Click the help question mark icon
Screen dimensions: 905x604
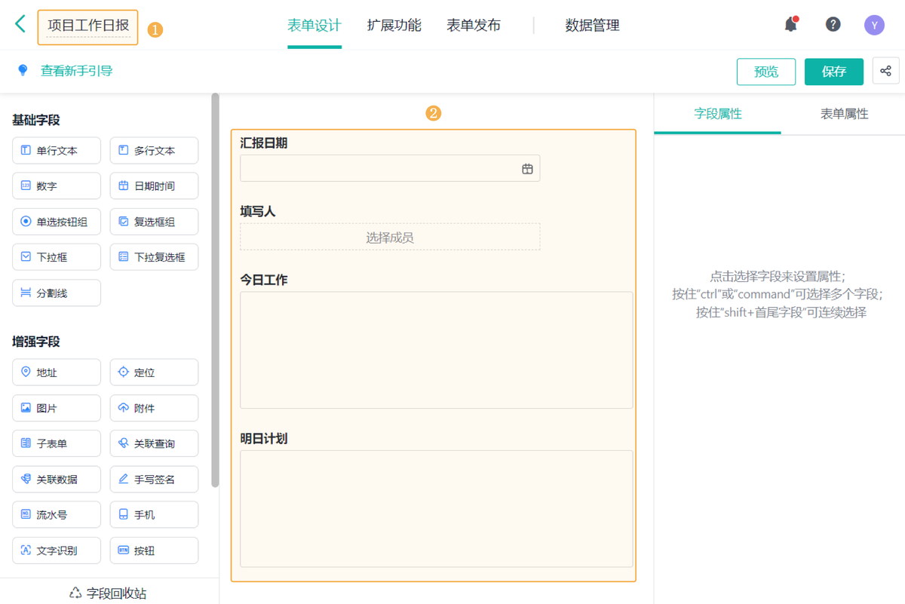(833, 25)
